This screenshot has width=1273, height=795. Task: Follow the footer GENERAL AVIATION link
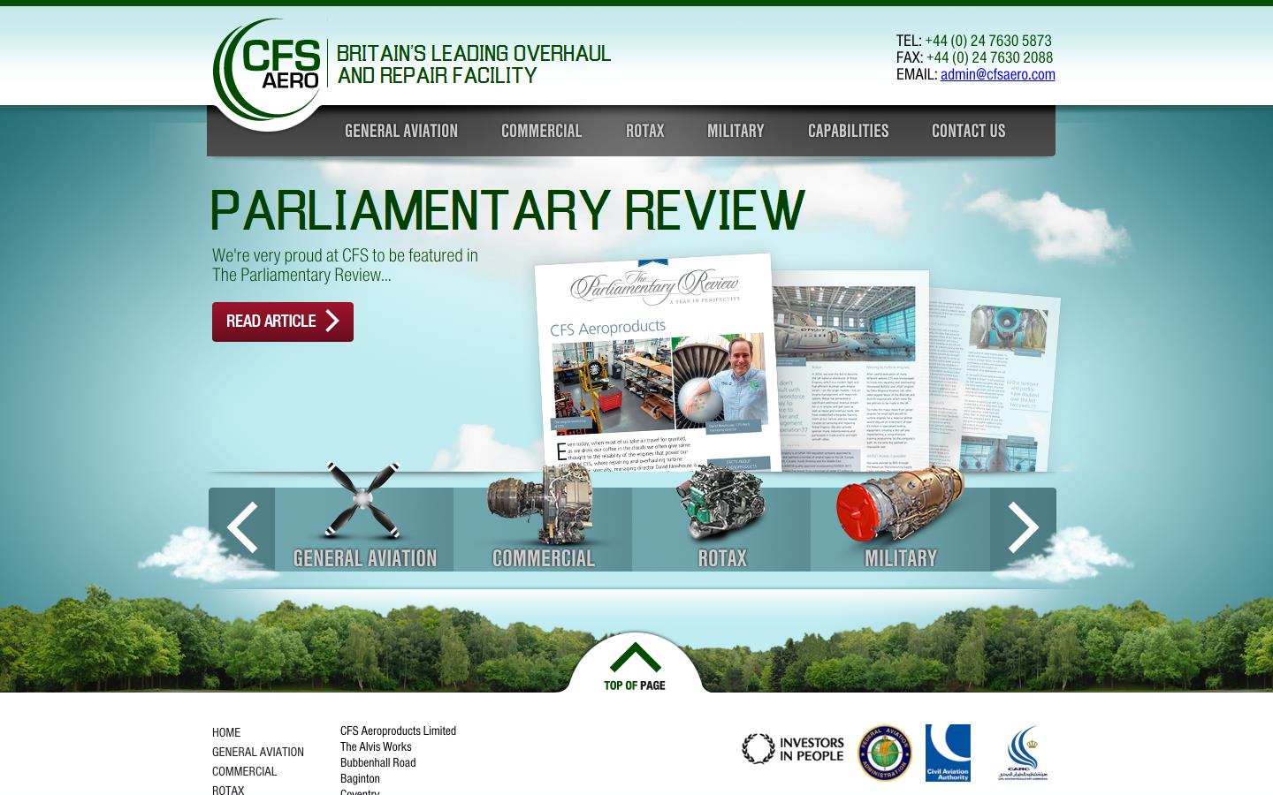(258, 752)
